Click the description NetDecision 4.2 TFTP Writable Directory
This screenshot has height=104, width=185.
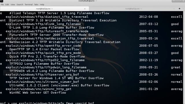(65, 42)
